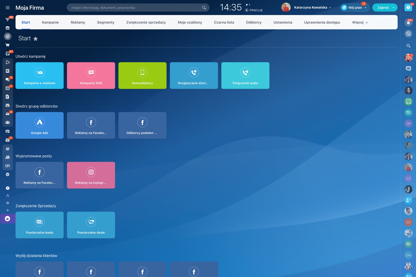This screenshot has width=416, height=277.
Task: Expand the Więcej dropdown menu
Action: coord(360,22)
